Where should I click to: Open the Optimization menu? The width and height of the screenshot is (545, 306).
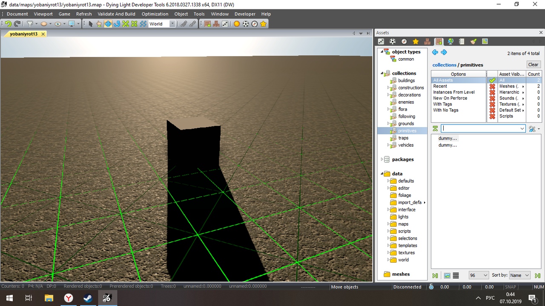[155, 14]
